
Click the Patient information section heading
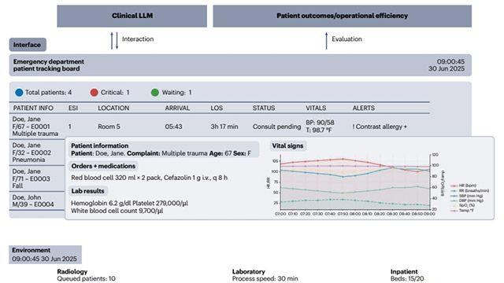tap(100, 145)
